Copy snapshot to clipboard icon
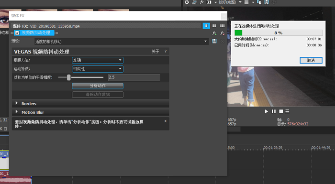The height and width of the screenshot is (184, 335). pos(259,2)
